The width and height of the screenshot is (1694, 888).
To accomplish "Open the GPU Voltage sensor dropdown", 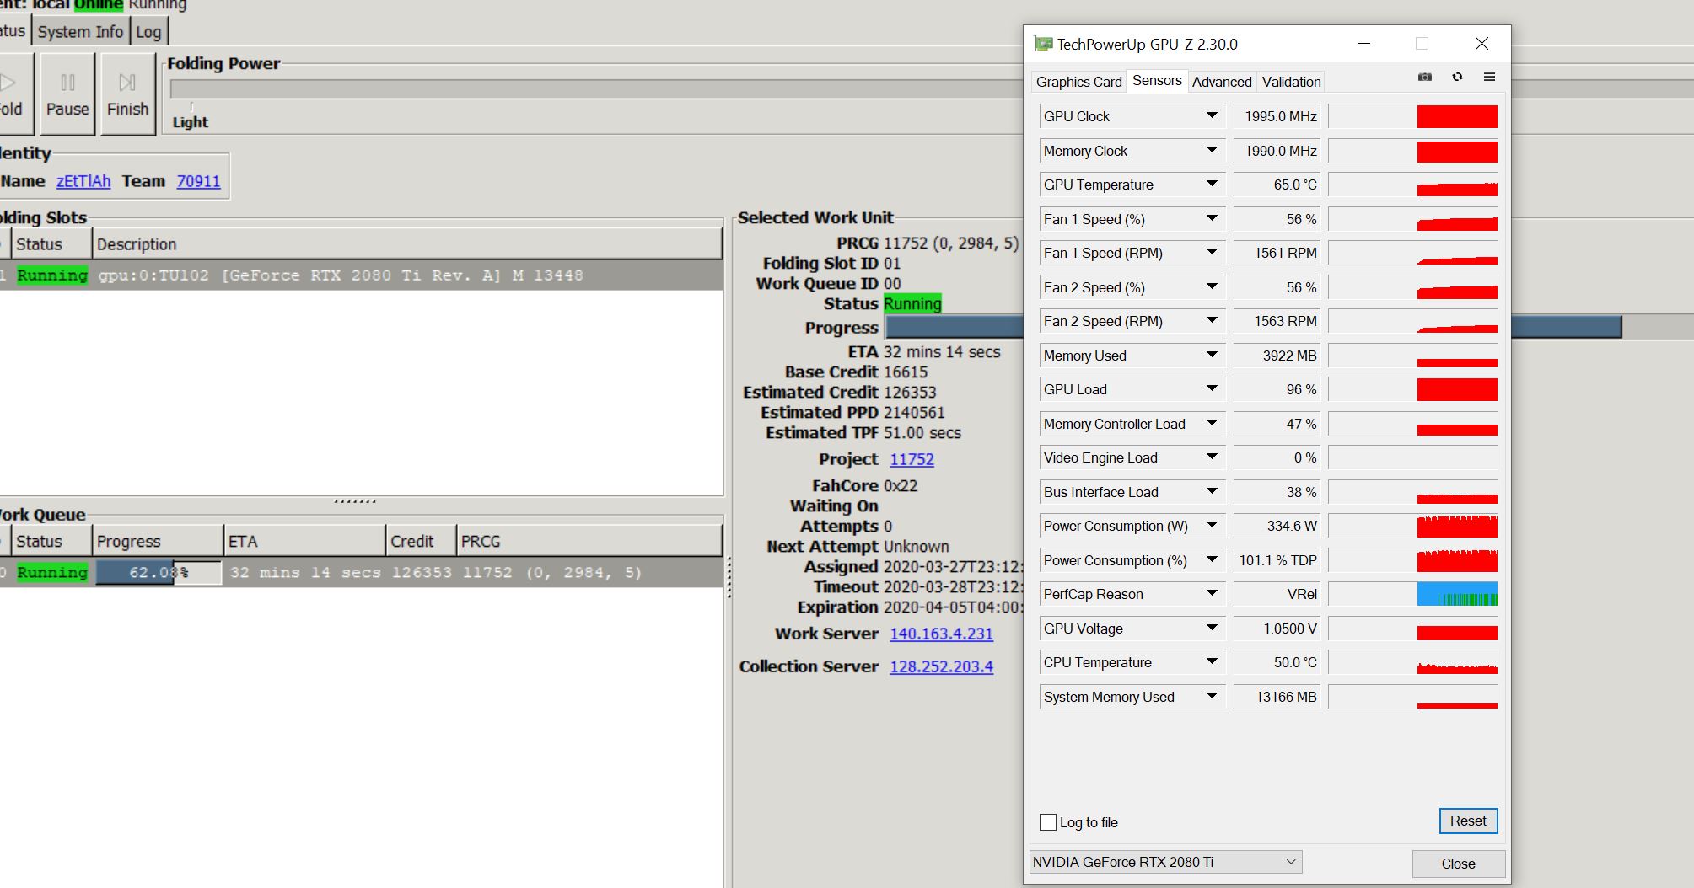I will point(1212,628).
